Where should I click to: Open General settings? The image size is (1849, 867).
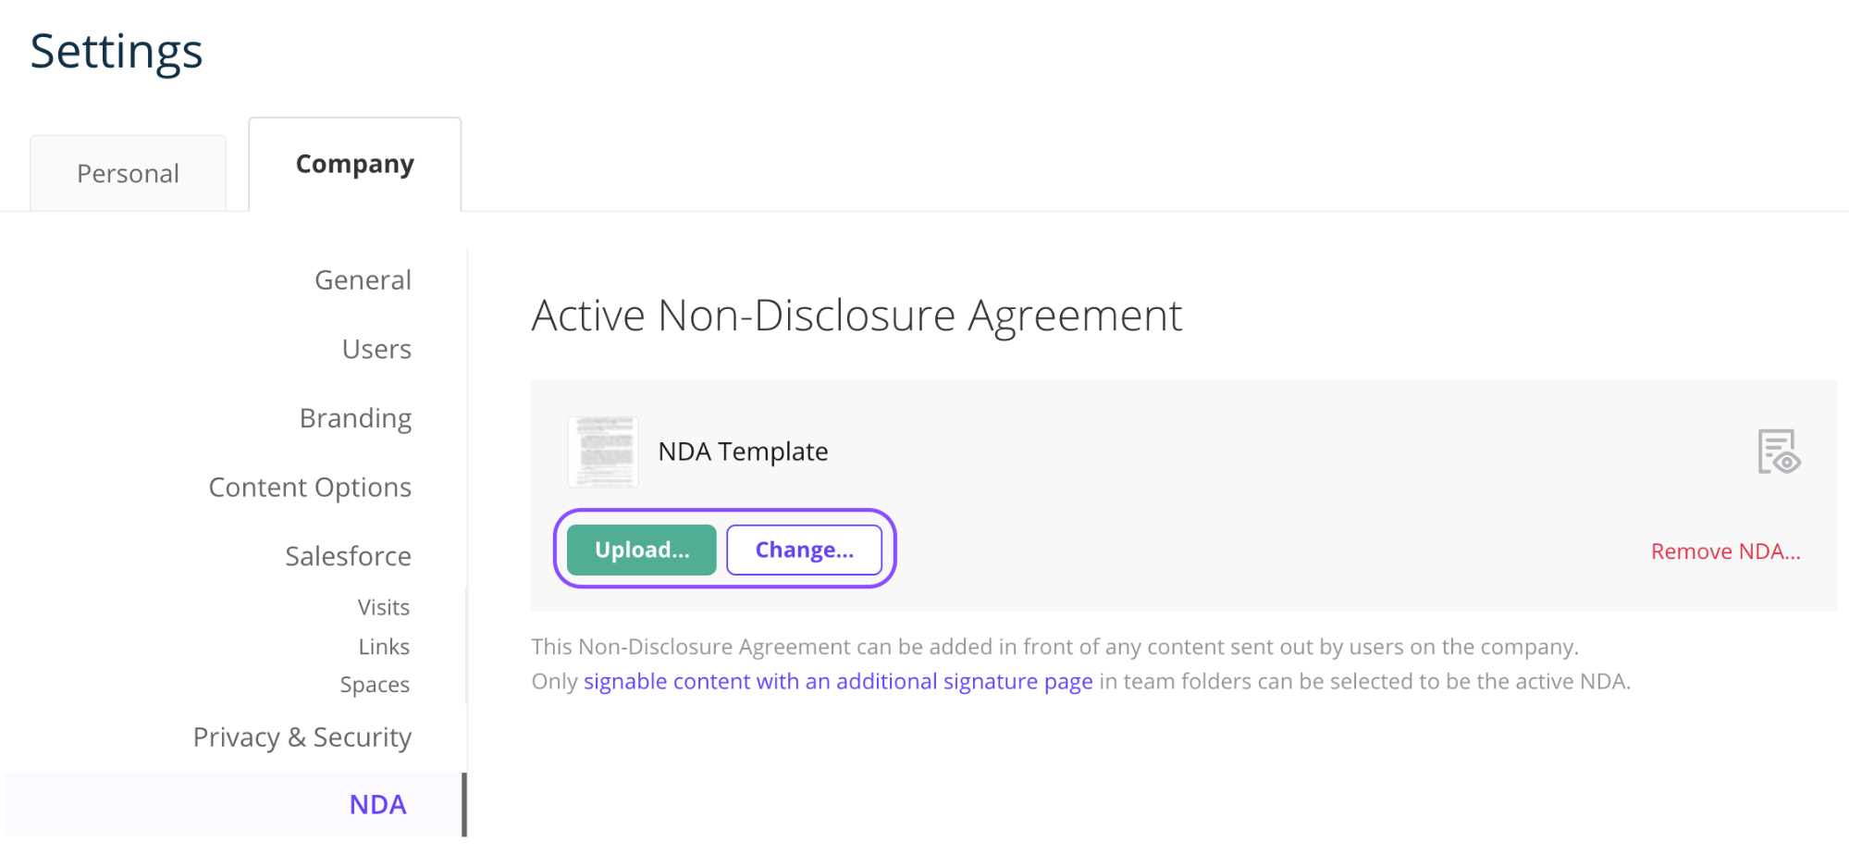tap(363, 279)
